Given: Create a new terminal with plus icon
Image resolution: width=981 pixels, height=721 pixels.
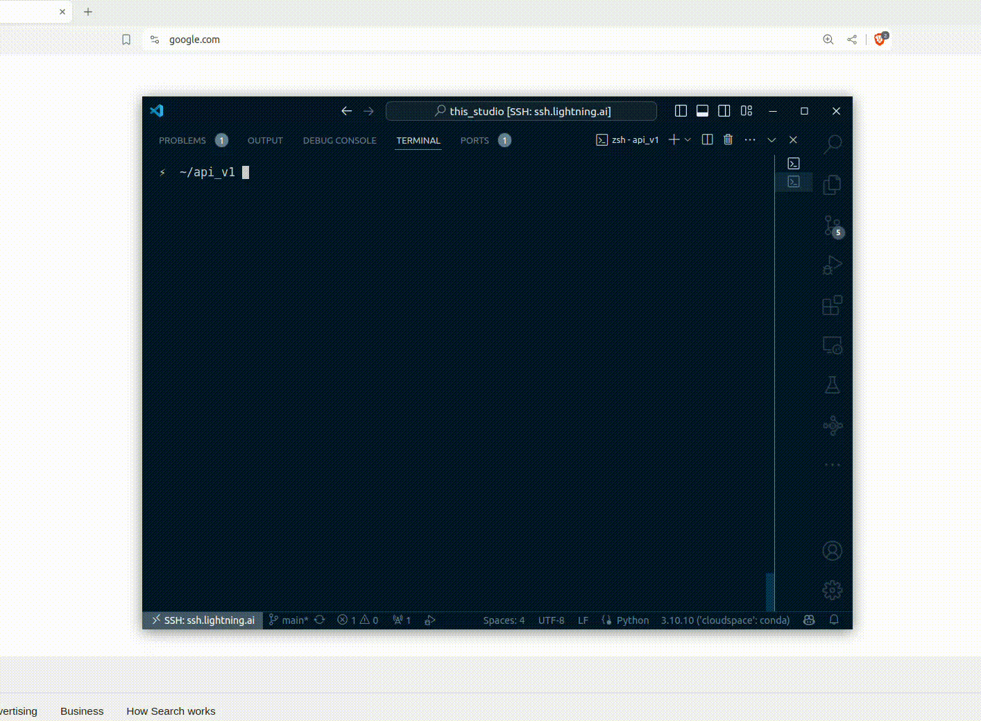Looking at the screenshot, I should point(674,140).
